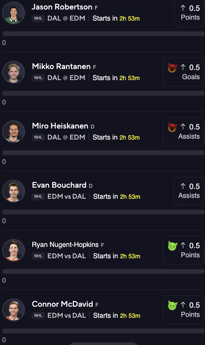Select Evan Bouchard's 0.5 Assists pick box
The width and height of the screenshot is (205, 345).
[x=189, y=191]
